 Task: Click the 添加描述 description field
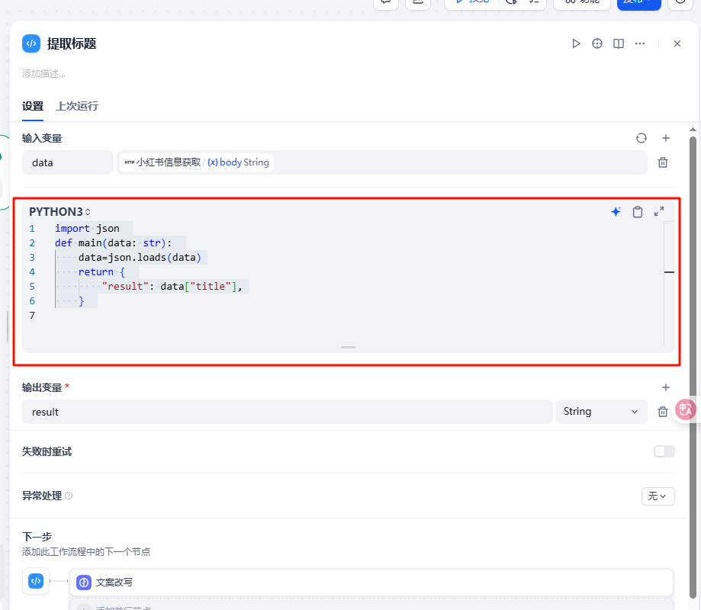43,74
